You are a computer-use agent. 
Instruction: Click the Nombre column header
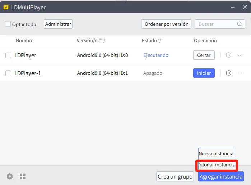coord(25,41)
